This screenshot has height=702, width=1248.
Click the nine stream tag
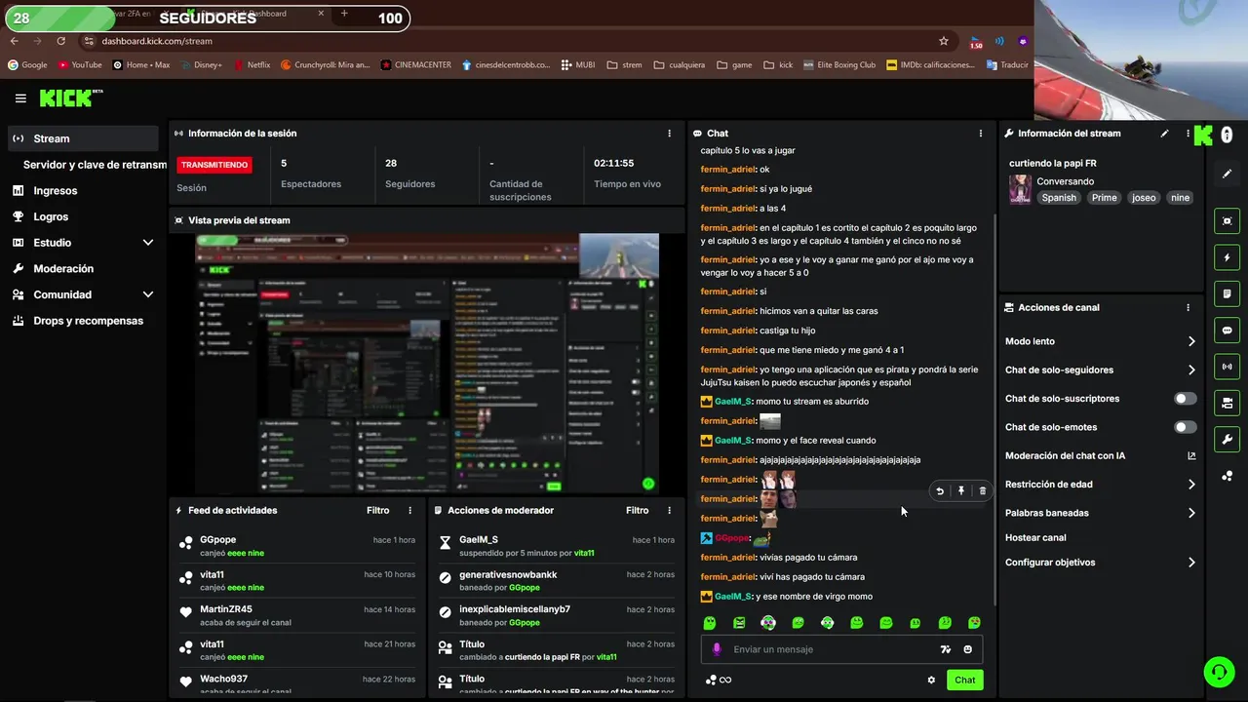coord(1181,198)
